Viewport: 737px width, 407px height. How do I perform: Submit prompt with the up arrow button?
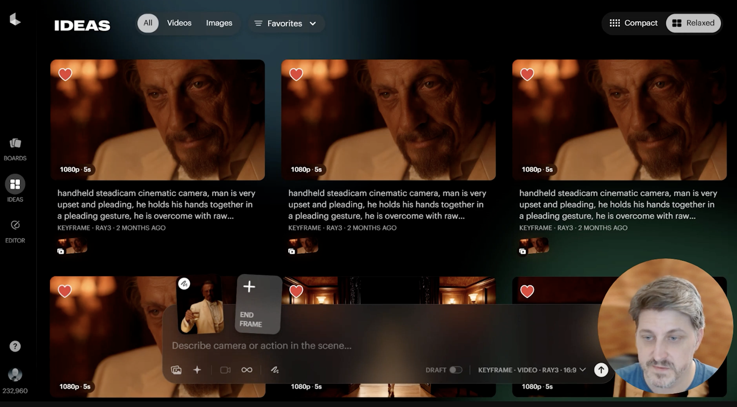(x=601, y=370)
